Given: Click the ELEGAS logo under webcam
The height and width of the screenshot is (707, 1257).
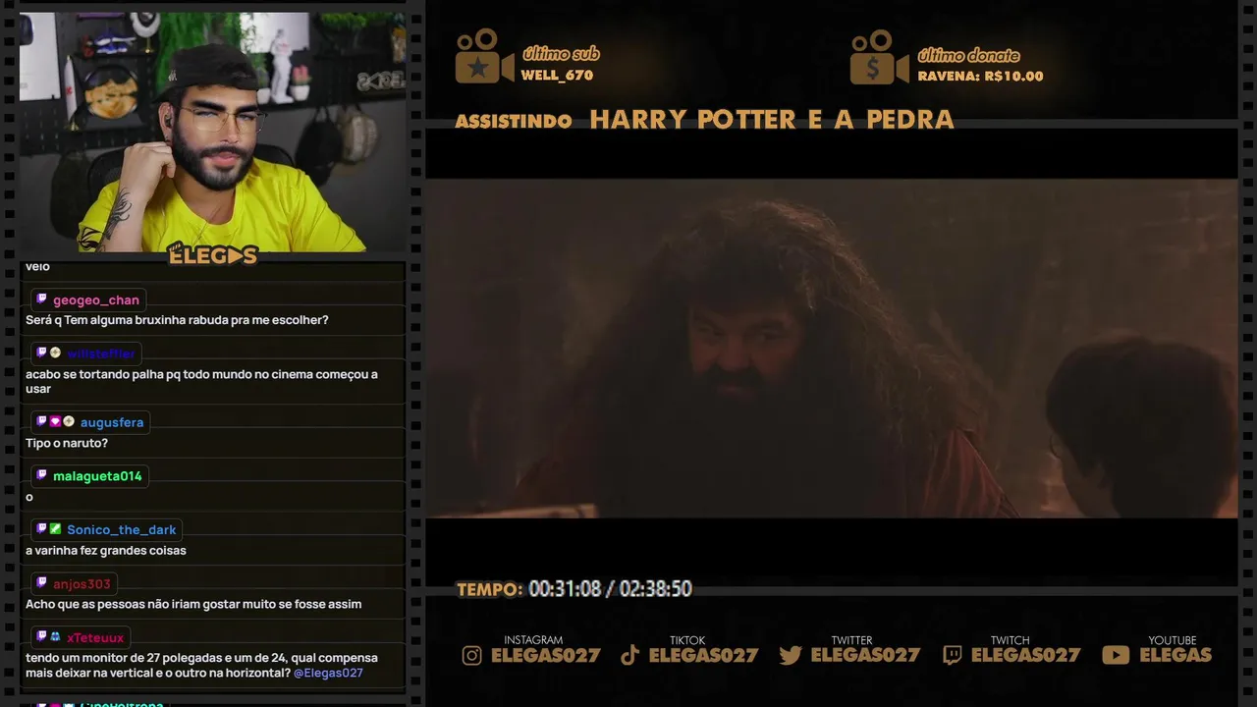Looking at the screenshot, I should click(x=212, y=254).
